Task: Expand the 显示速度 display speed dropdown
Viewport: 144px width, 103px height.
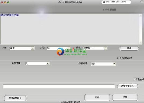Action: click(x=37, y=63)
